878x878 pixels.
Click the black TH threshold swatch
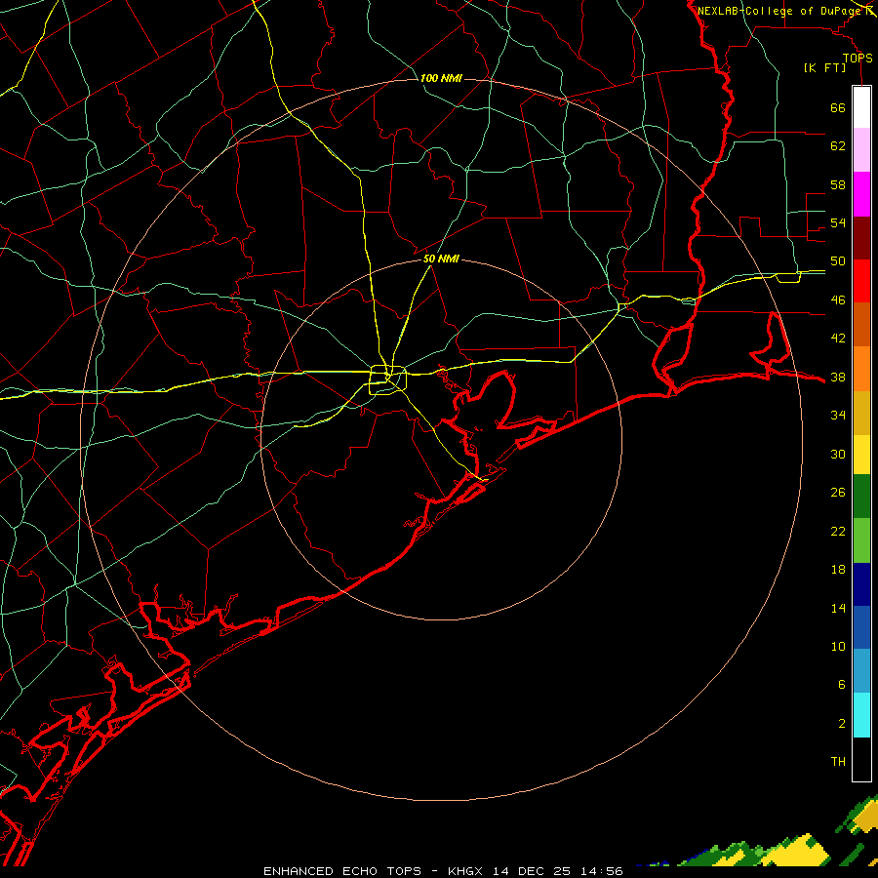click(x=861, y=759)
